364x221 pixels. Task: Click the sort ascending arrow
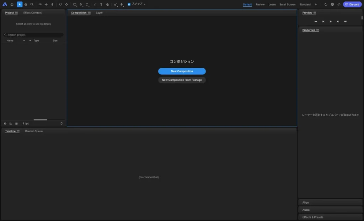pyautogui.click(x=24, y=41)
